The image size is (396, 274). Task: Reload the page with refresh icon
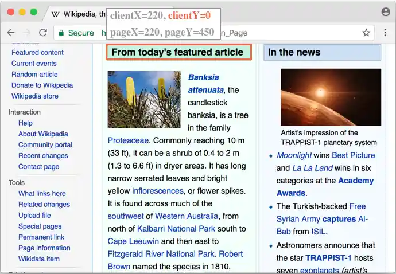(x=42, y=33)
